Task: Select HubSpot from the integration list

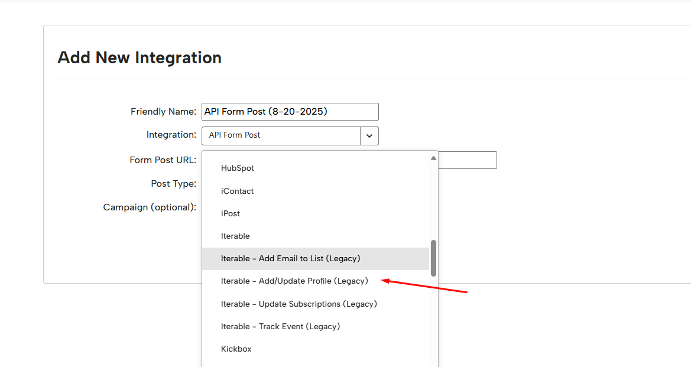Action: tap(238, 168)
